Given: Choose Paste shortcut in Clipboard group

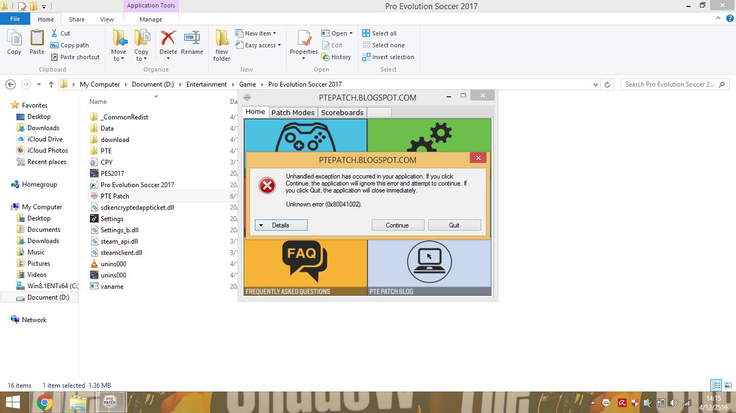Looking at the screenshot, I should [x=75, y=57].
